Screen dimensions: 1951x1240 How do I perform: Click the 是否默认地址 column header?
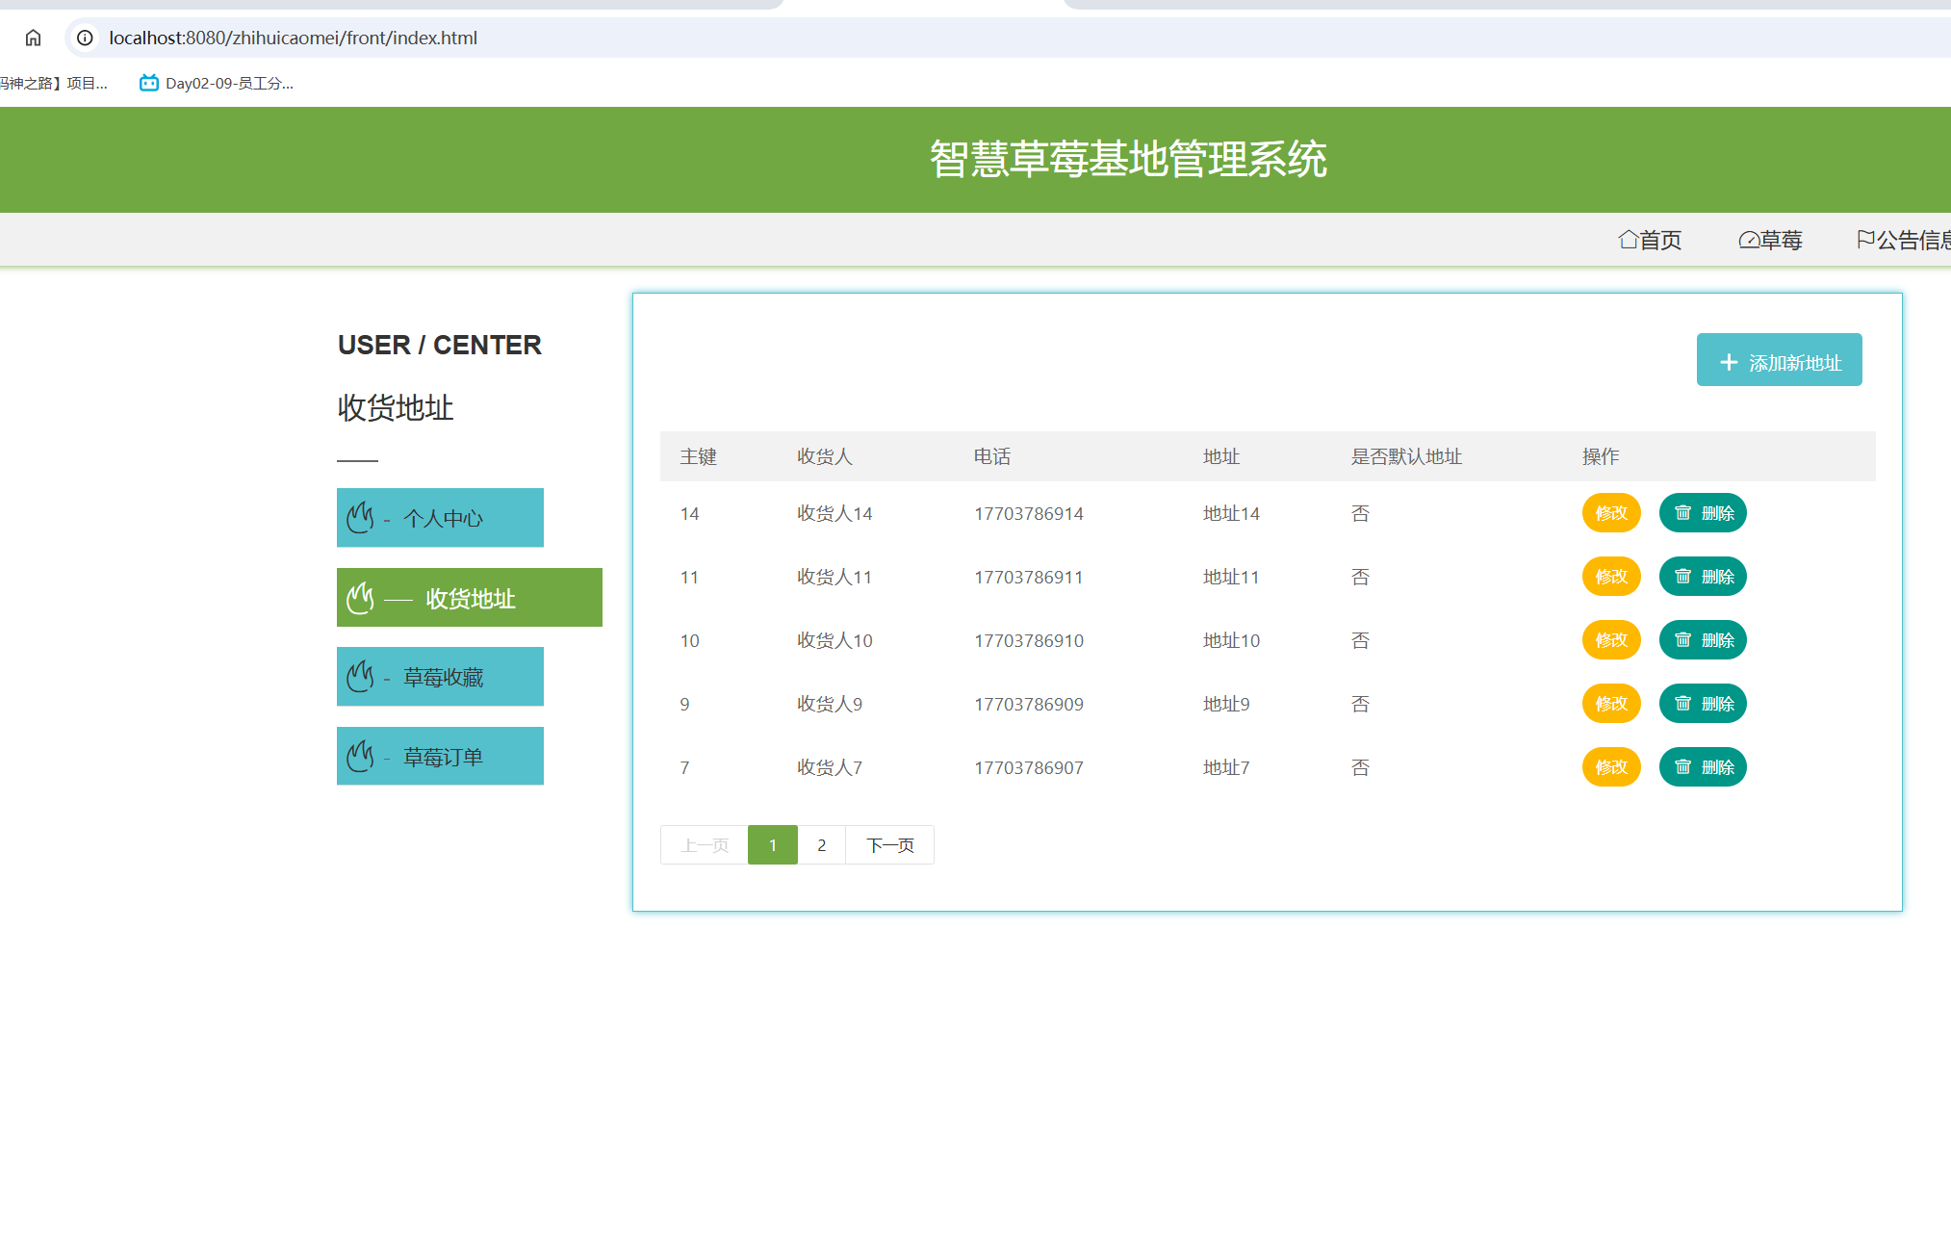click(1406, 456)
